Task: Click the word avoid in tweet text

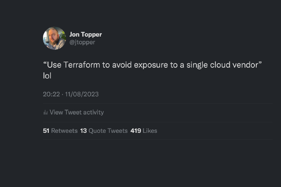Action: point(122,65)
